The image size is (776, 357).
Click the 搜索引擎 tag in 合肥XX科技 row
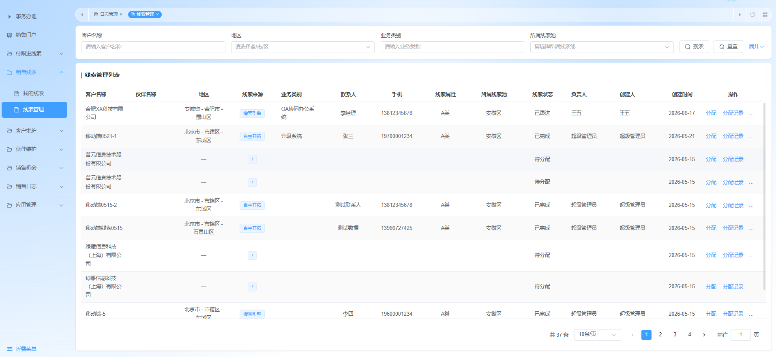[x=252, y=113]
